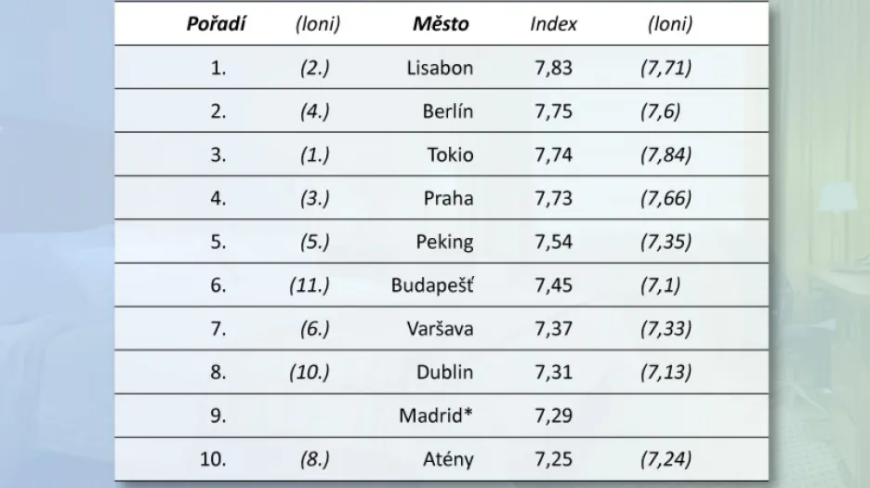Select the Varšava city cell
The image size is (870, 488).
point(440,329)
